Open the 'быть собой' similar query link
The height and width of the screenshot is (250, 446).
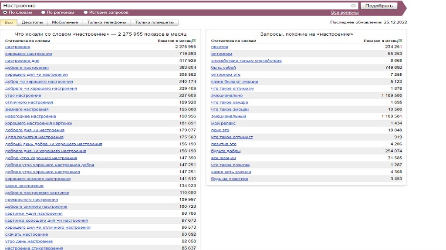[223, 68]
